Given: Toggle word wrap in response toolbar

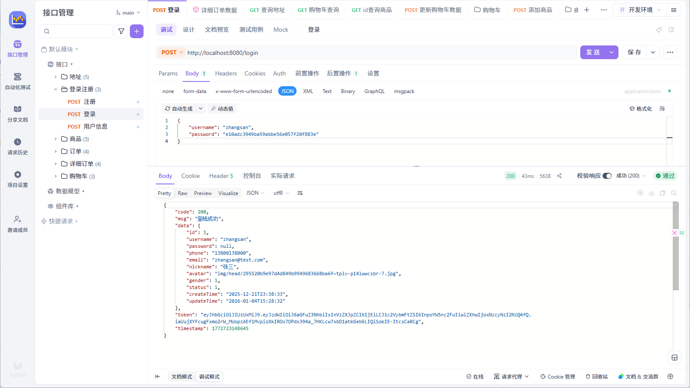Looking at the screenshot, I should [300, 193].
